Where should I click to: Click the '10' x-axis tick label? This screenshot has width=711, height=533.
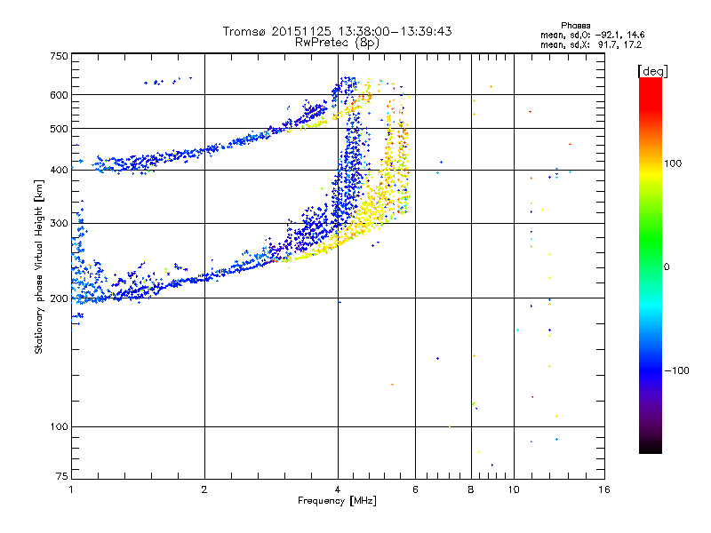coord(514,489)
